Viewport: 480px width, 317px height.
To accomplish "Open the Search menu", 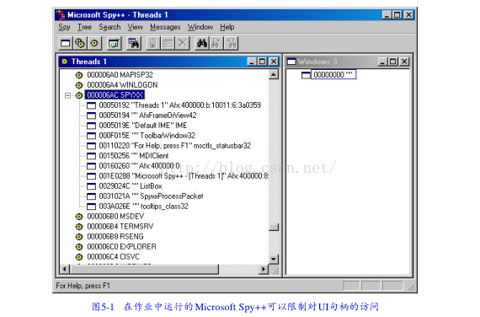I will [x=109, y=27].
